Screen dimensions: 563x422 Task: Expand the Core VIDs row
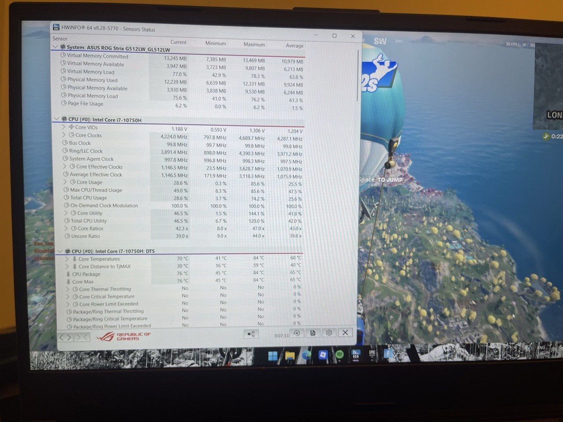tap(64, 127)
